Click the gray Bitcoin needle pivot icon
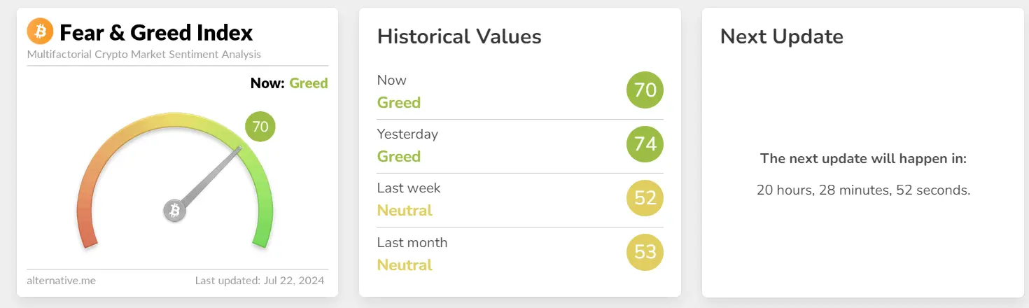 [175, 210]
